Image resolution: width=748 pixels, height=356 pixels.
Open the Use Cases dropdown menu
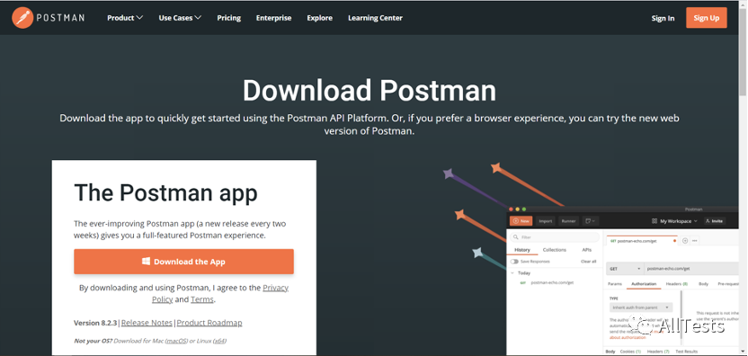[x=180, y=18]
